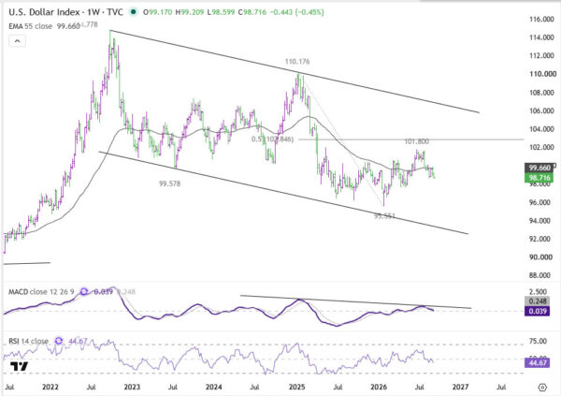Viewport: 561px width, 396px height.
Task: Collapse the indicator legend with the chevron button
Action: [x=17, y=41]
